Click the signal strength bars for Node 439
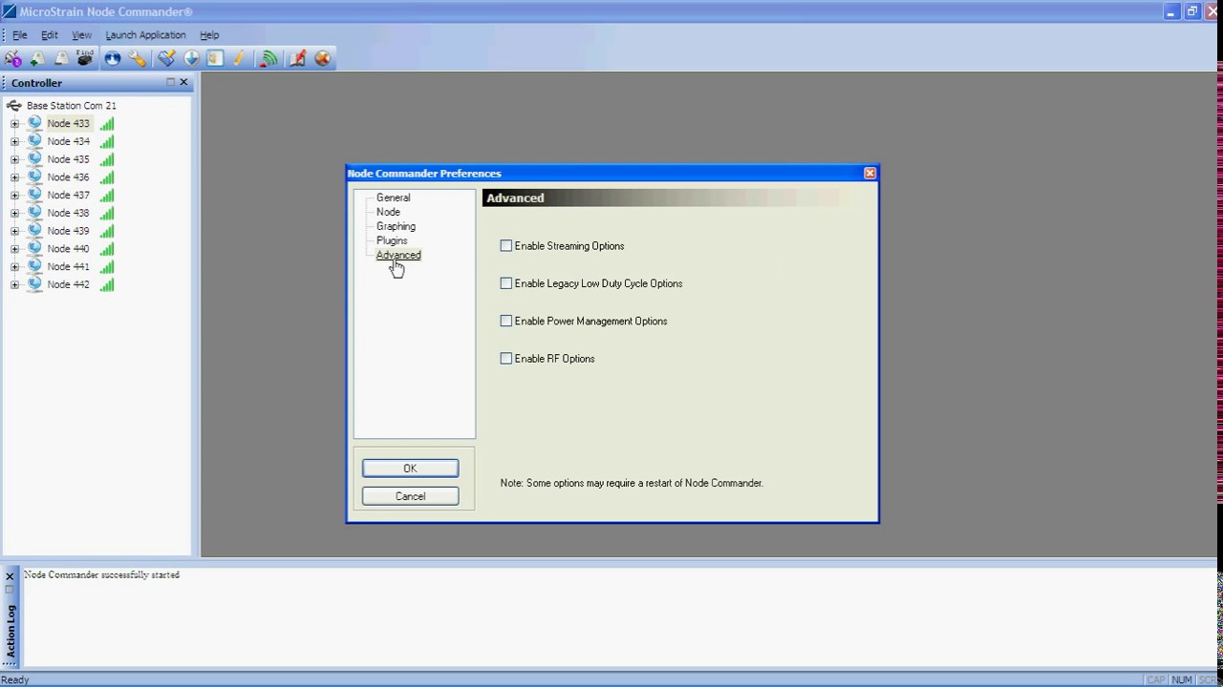Image resolution: width=1223 pixels, height=687 pixels. (x=107, y=231)
